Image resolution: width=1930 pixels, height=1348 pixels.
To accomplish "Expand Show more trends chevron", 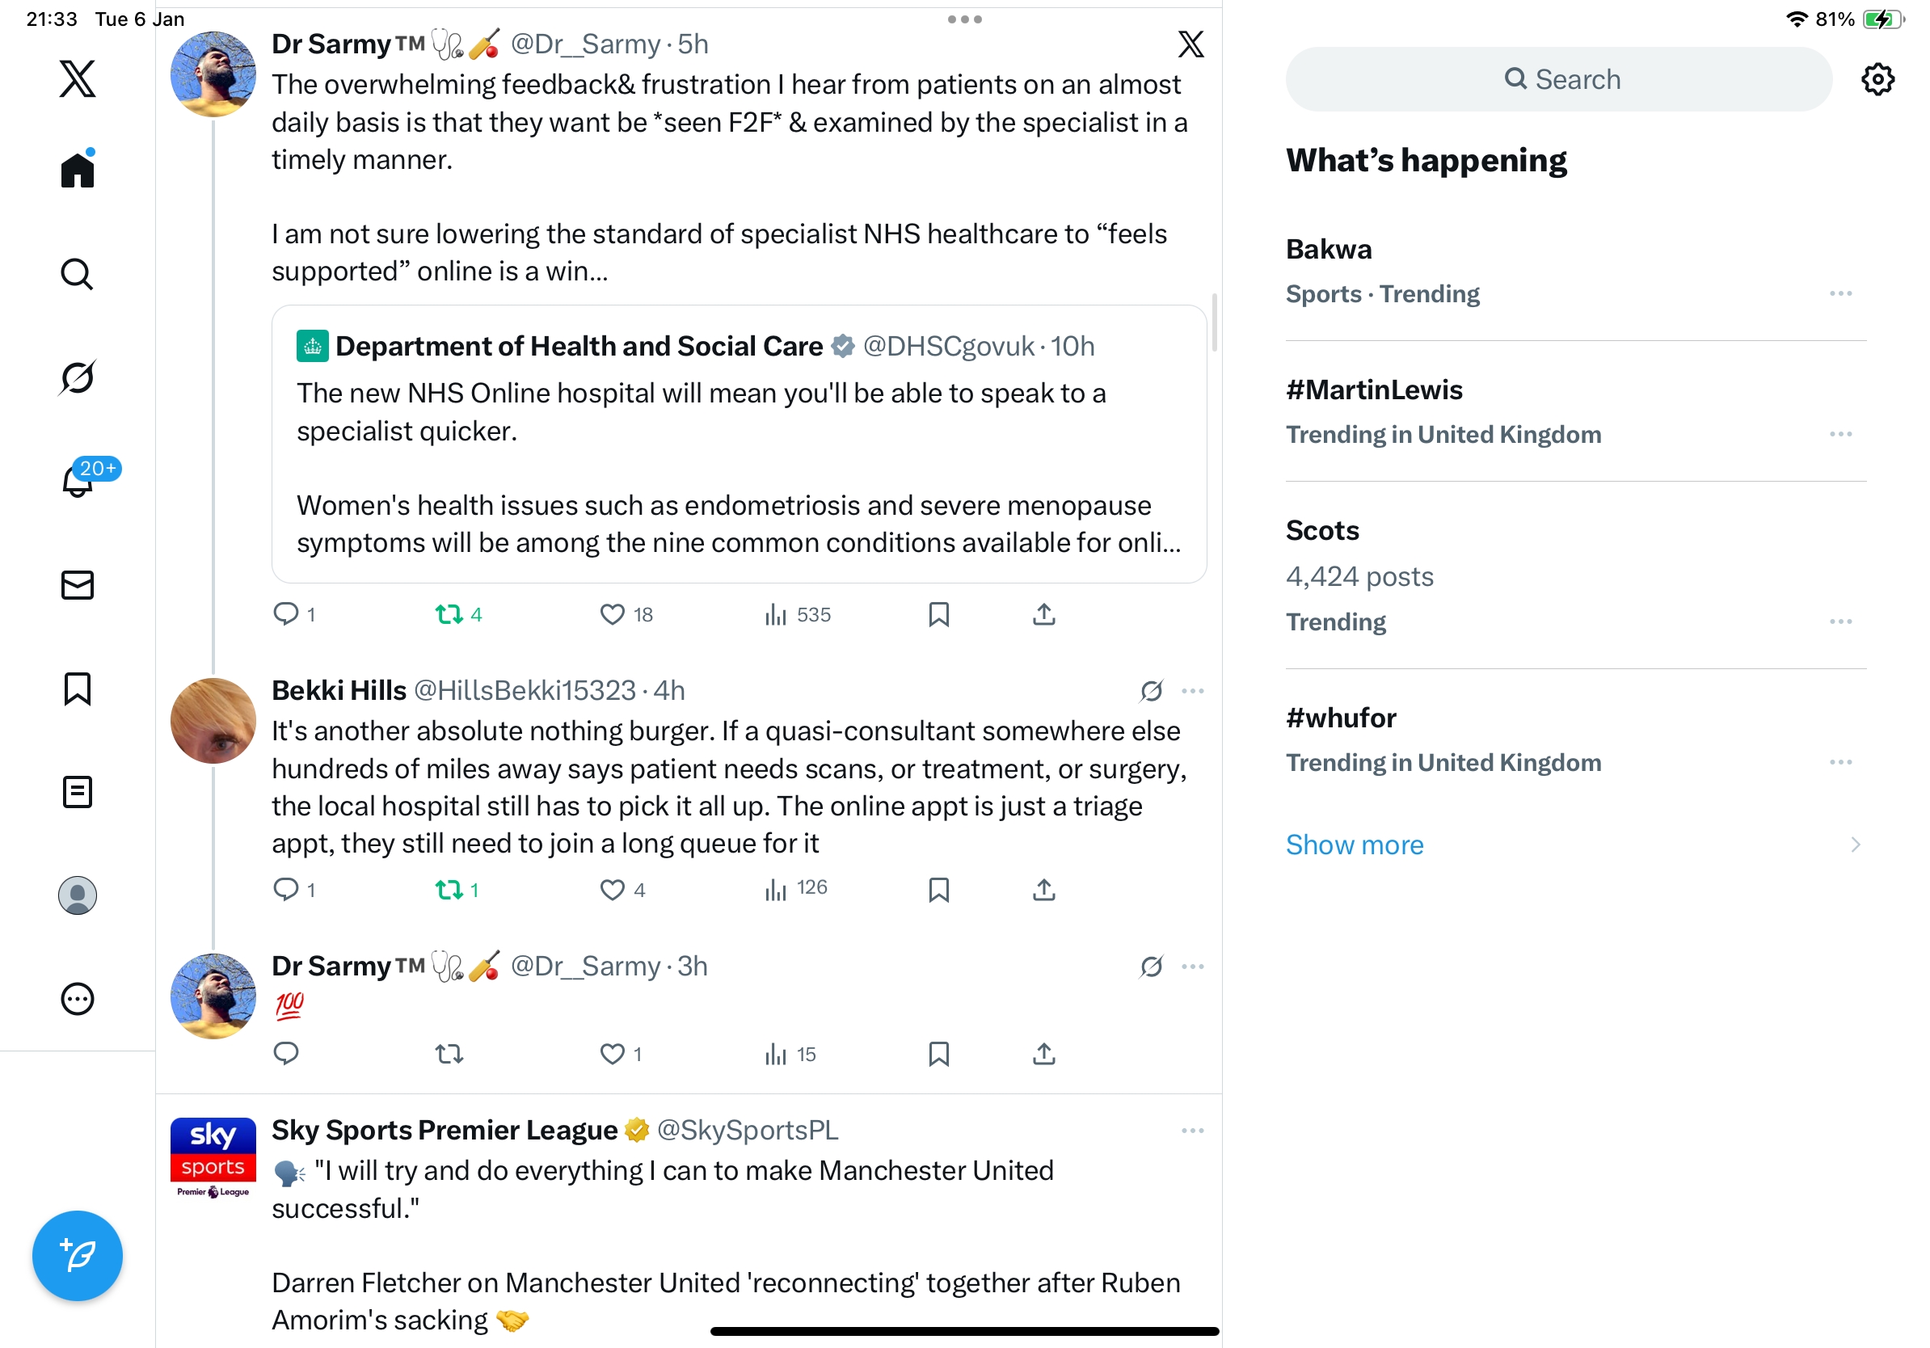I will 1855,845.
